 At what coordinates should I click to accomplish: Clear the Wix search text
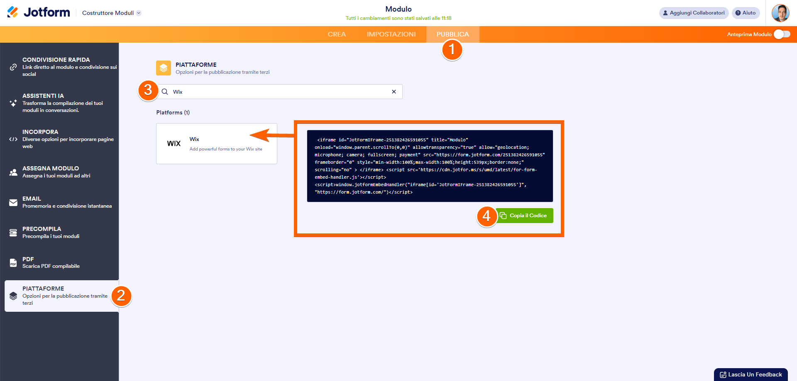point(394,92)
